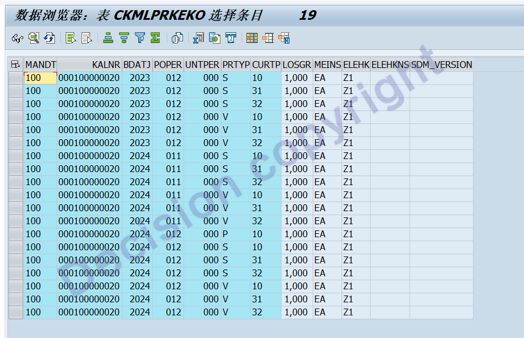Select the first row using its row selector
Screen dimensions: 524x338
point(16,78)
